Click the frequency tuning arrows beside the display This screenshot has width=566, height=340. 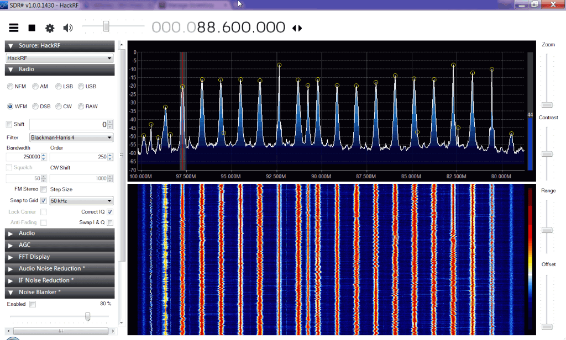297,27
